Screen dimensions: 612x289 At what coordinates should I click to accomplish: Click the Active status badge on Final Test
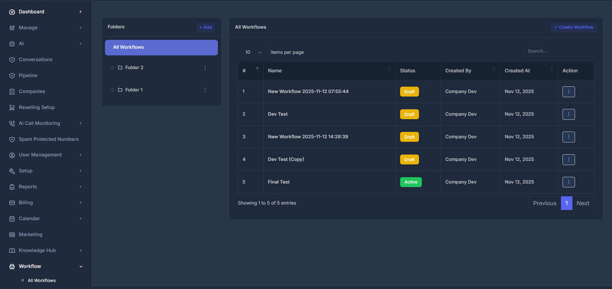tap(411, 182)
